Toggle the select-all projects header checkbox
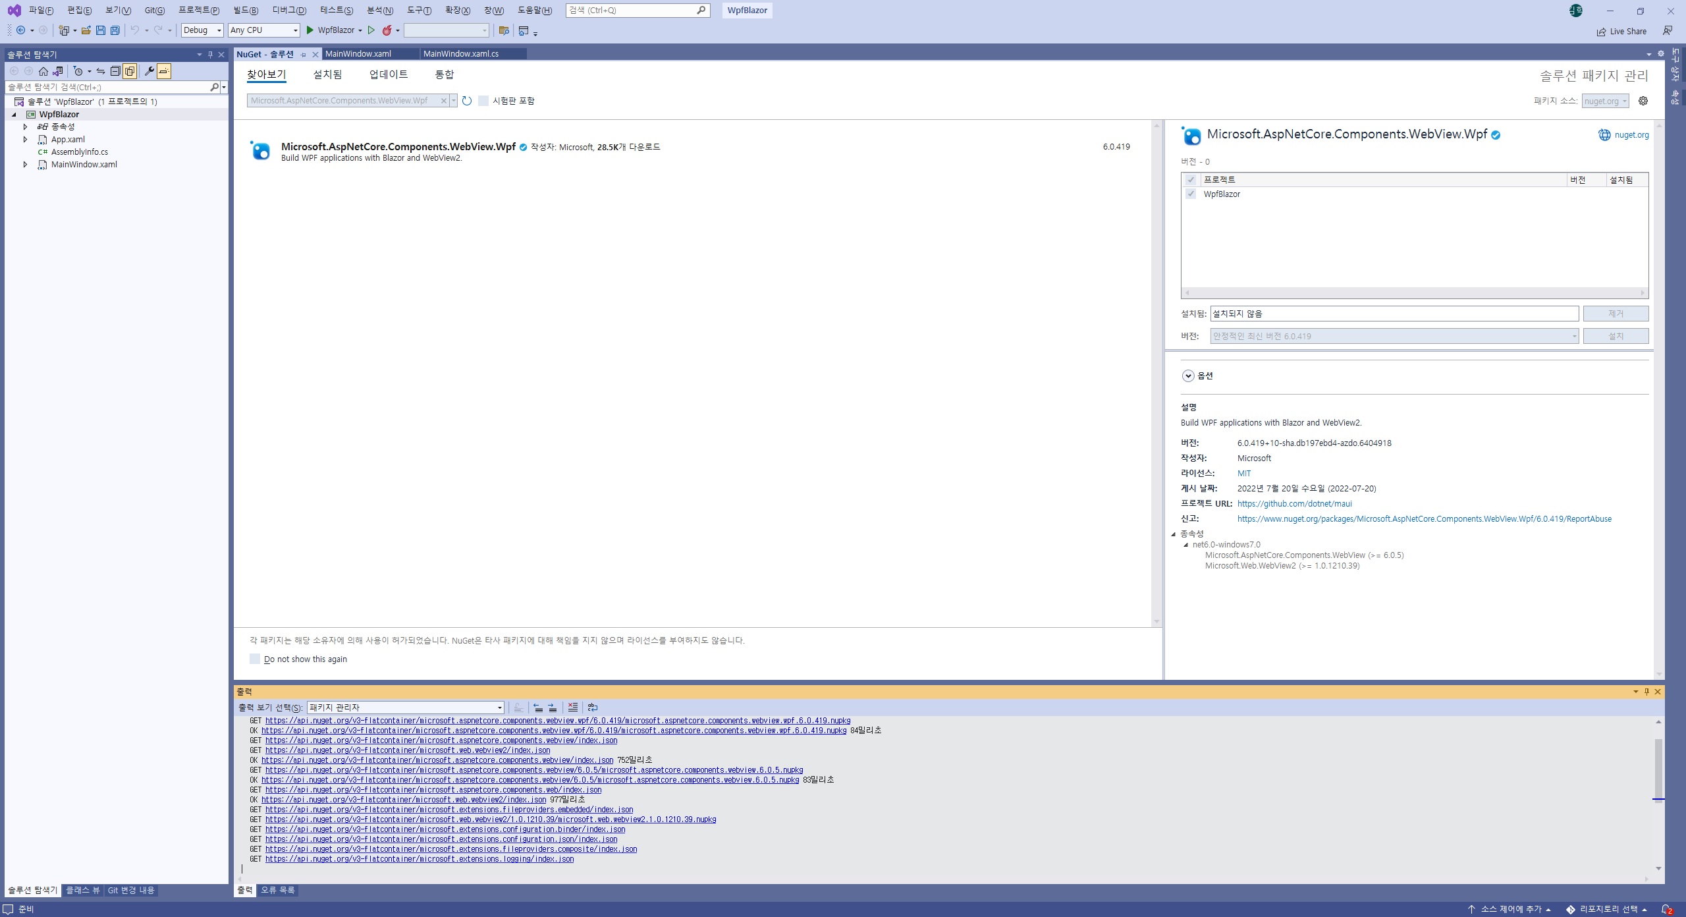1686x917 pixels. [1191, 180]
